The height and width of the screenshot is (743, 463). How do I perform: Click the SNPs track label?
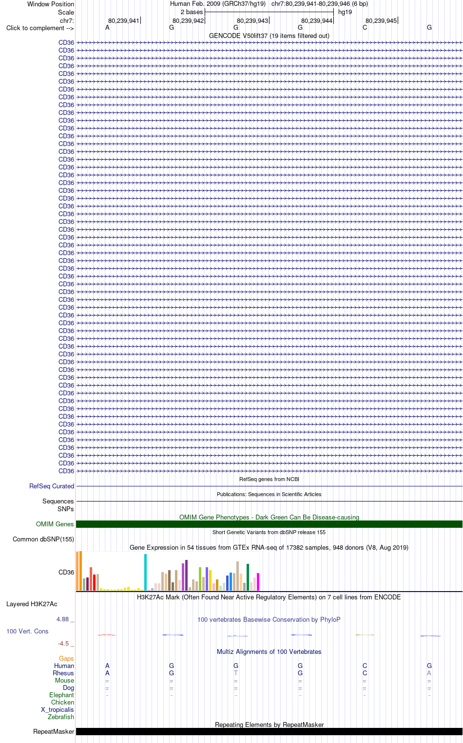(x=66, y=509)
